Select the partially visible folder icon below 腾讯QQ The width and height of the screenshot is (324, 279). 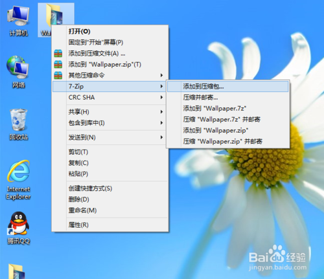[x=16, y=271]
